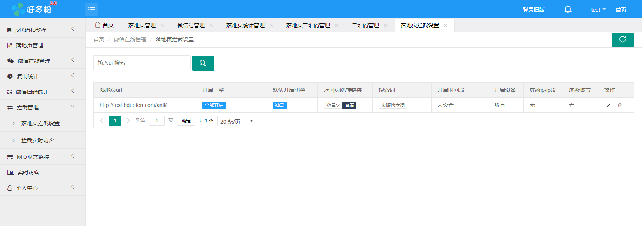642x226 pixels.
Task: Close the 落地页管理 tab
Action: point(162,25)
